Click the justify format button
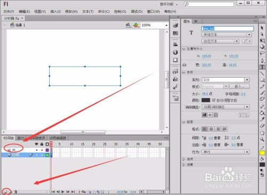 pyautogui.click(x=225, y=129)
